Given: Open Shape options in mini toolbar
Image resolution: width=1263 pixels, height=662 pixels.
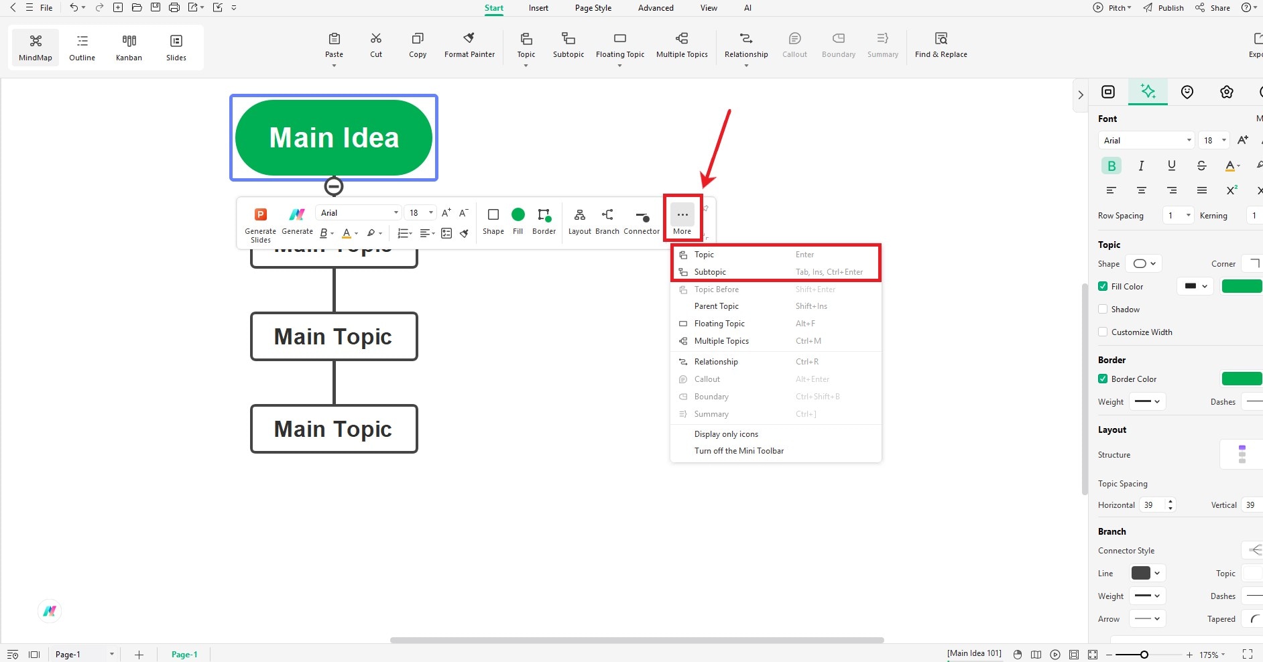Looking at the screenshot, I should [x=493, y=221].
